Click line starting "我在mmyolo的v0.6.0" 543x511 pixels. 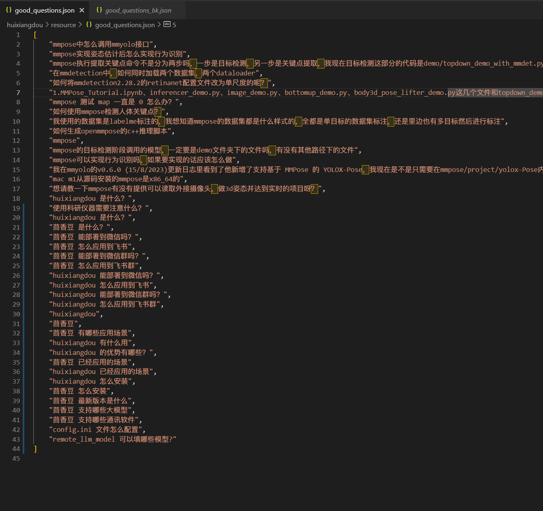pos(296,170)
